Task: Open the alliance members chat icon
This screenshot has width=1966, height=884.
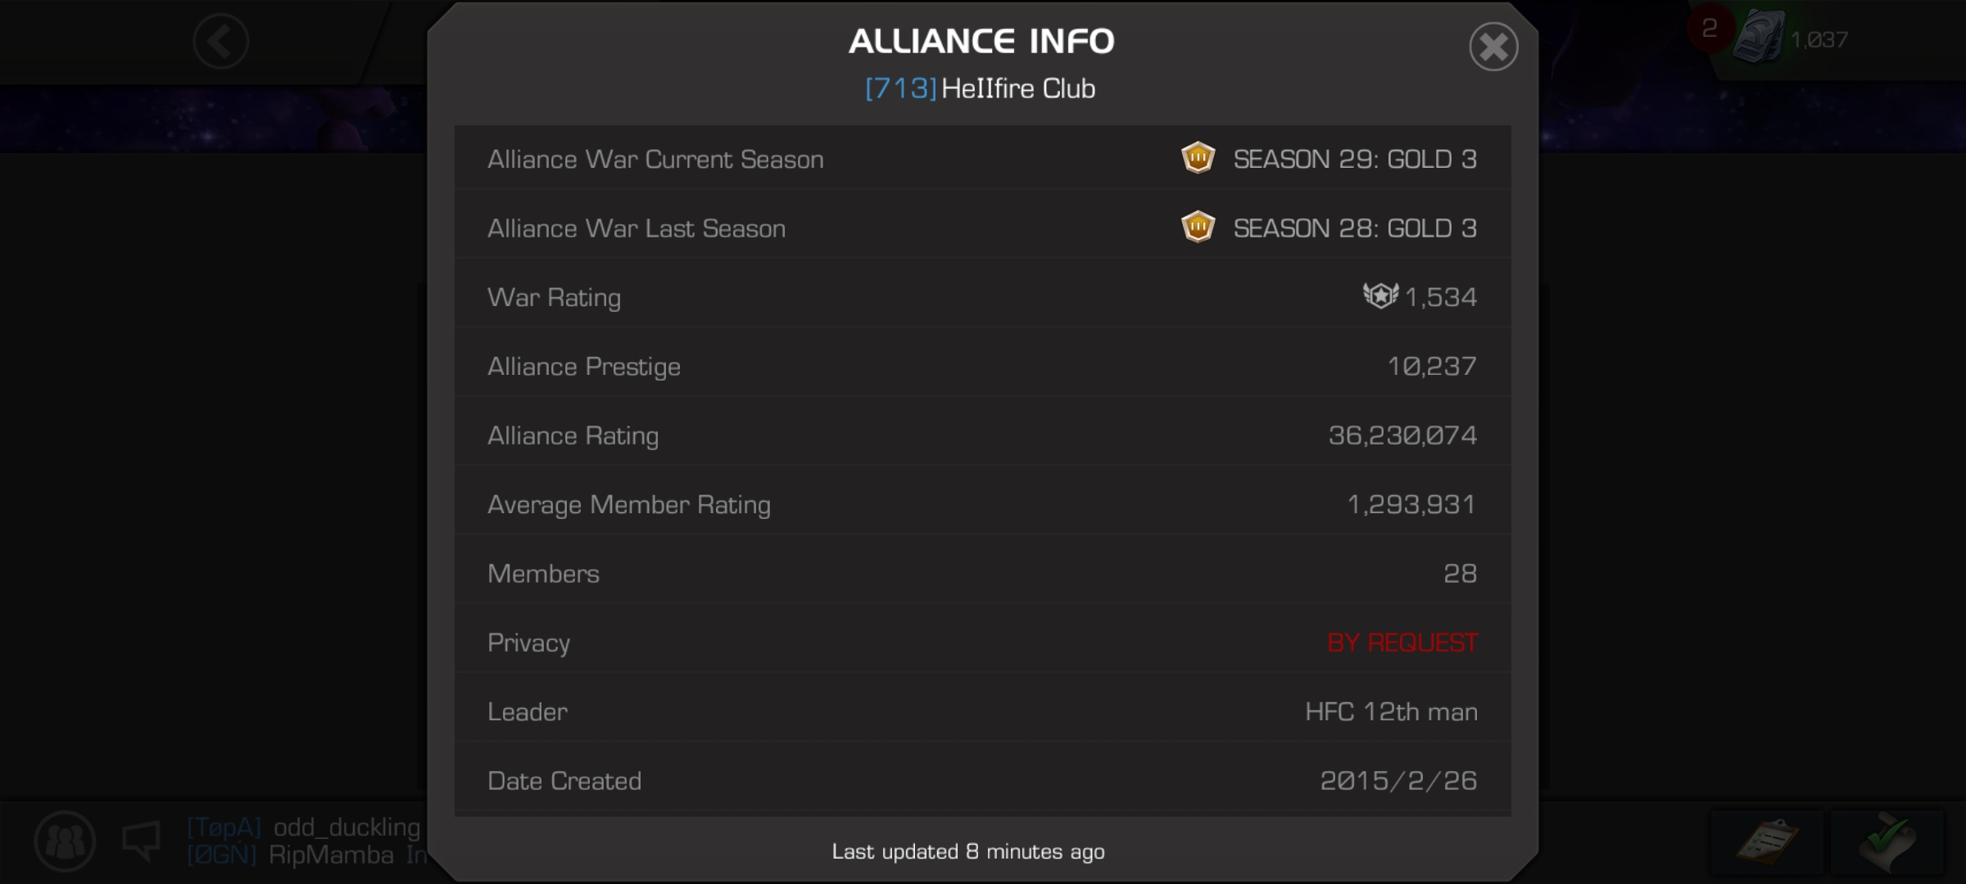Action: [65, 841]
